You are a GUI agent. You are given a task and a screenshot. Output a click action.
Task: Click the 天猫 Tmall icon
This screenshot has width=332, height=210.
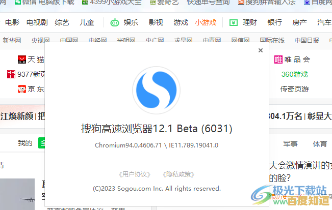point(22,59)
